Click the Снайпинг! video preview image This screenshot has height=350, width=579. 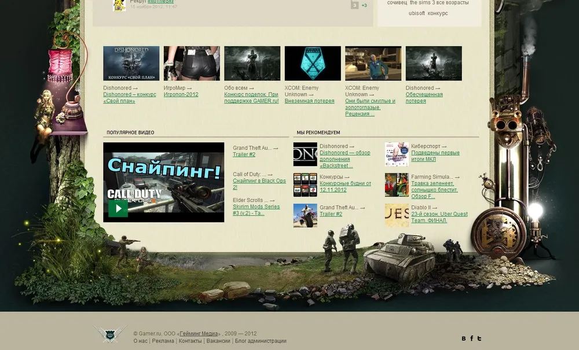click(164, 182)
